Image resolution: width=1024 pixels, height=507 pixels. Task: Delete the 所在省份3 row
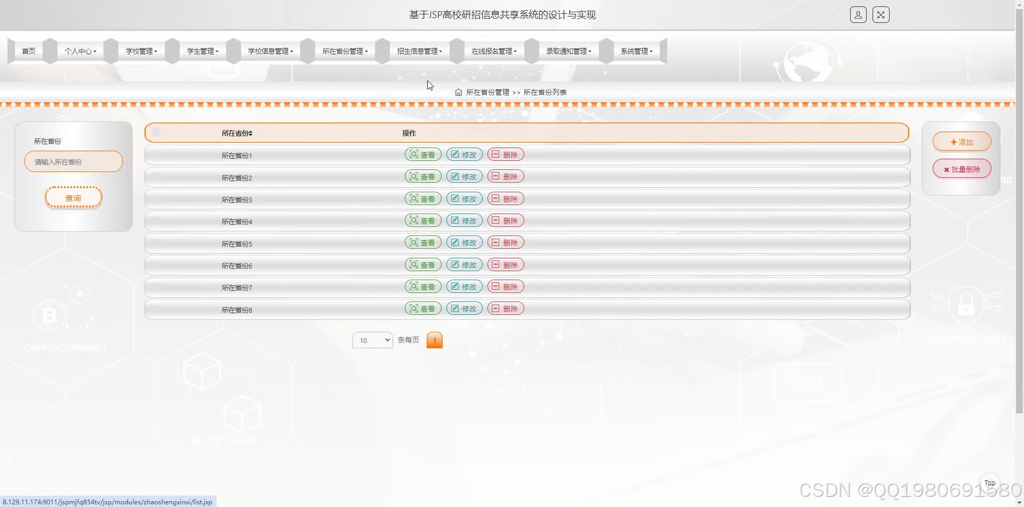tap(506, 199)
